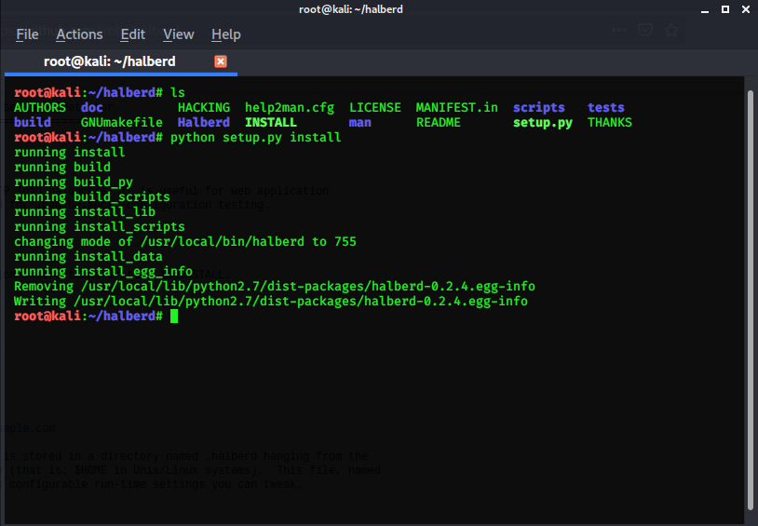Click the 'running build_scripts' output line
The width and height of the screenshot is (758, 526).
(x=92, y=196)
